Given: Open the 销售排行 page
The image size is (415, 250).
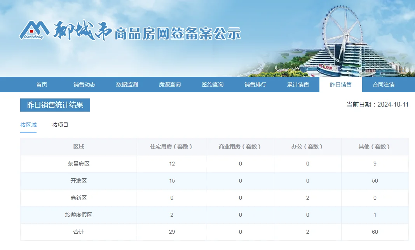Looking at the screenshot, I should [255, 84].
